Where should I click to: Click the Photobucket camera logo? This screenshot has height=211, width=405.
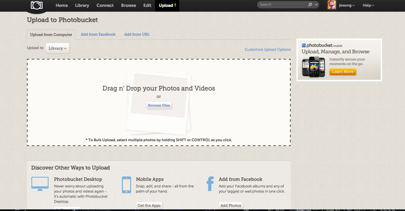pos(37,5)
